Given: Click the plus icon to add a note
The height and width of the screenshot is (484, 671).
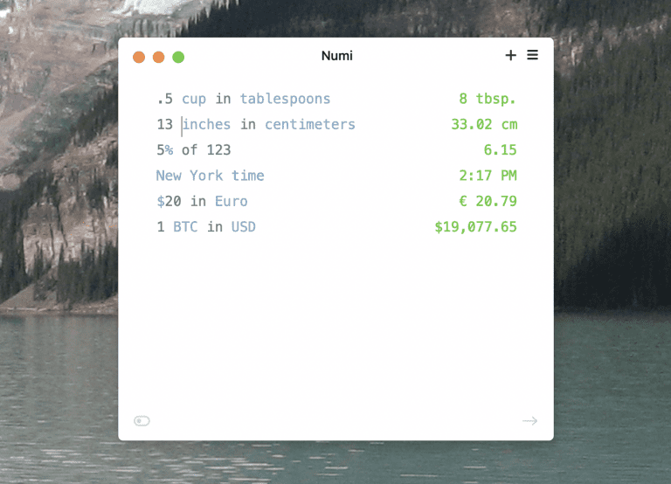Looking at the screenshot, I should (x=511, y=56).
